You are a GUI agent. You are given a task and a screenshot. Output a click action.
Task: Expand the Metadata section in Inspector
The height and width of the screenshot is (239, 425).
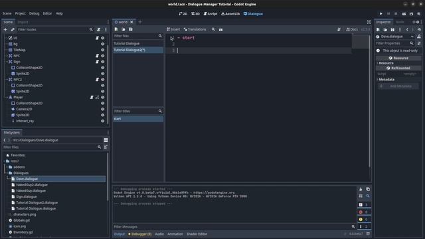tap(378, 80)
